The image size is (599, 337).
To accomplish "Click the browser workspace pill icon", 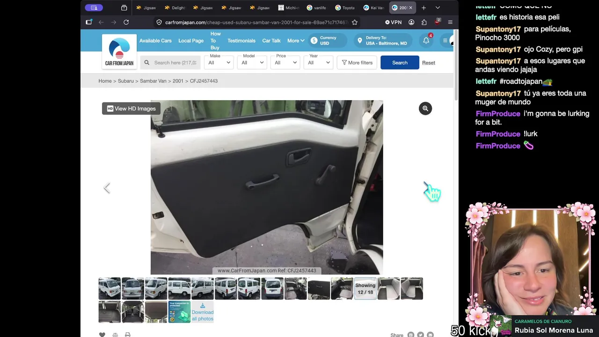I will 94,7.
